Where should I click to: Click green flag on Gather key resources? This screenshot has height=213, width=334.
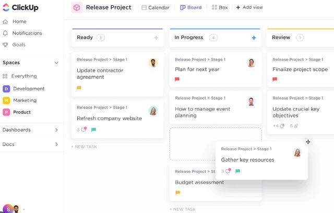click(x=238, y=171)
